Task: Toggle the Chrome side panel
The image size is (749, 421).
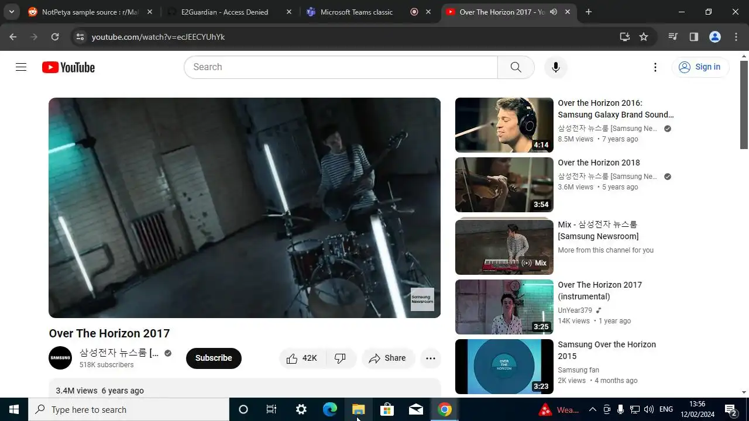Action: pyautogui.click(x=694, y=37)
